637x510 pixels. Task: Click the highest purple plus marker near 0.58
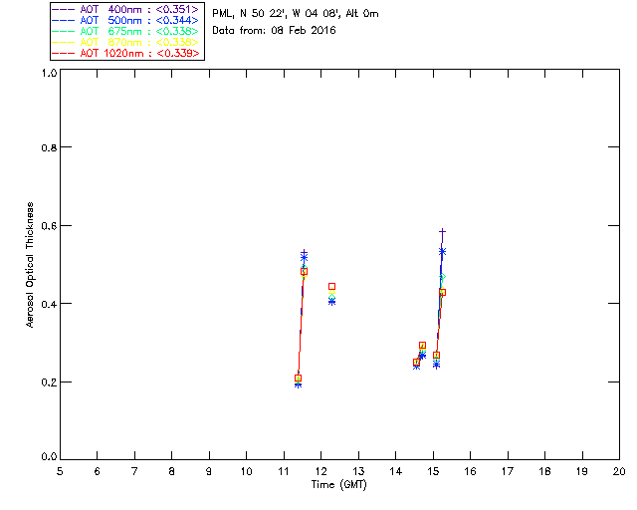(x=442, y=232)
